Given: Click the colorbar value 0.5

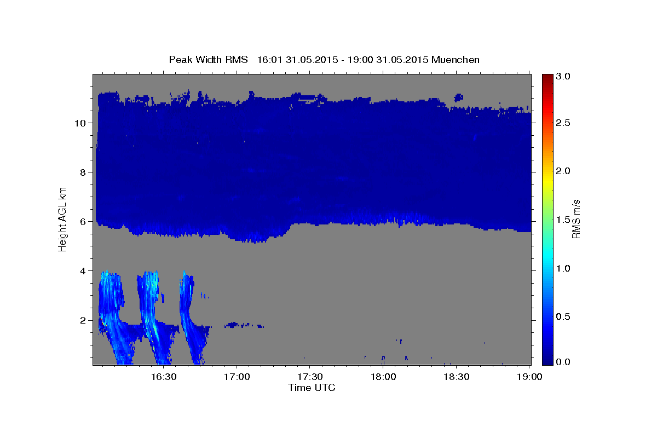Looking at the screenshot, I should coord(563,316).
